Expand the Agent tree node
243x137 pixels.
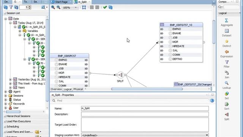pyautogui.click(x=6, y=91)
